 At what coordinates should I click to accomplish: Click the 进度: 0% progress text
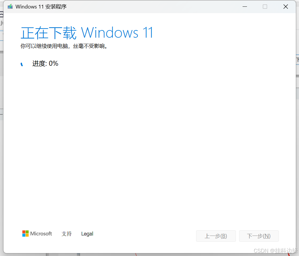[45, 63]
